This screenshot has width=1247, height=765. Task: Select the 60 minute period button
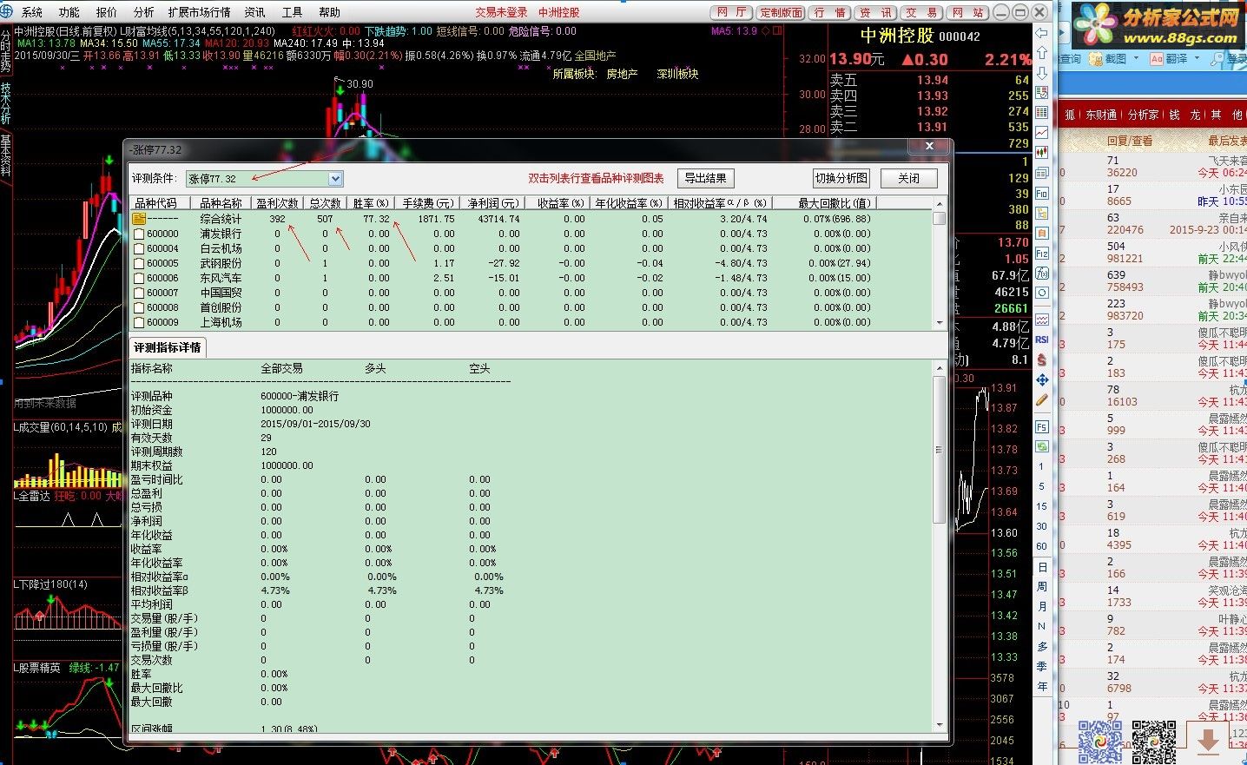(x=1041, y=546)
